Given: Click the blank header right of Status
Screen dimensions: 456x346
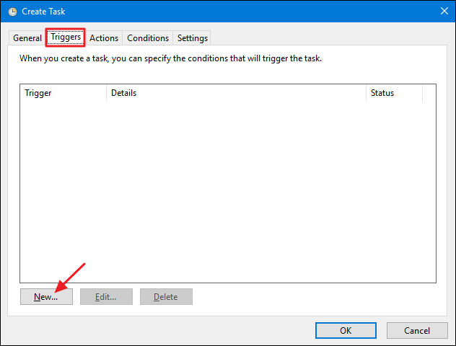Looking at the screenshot, I should pos(429,93).
